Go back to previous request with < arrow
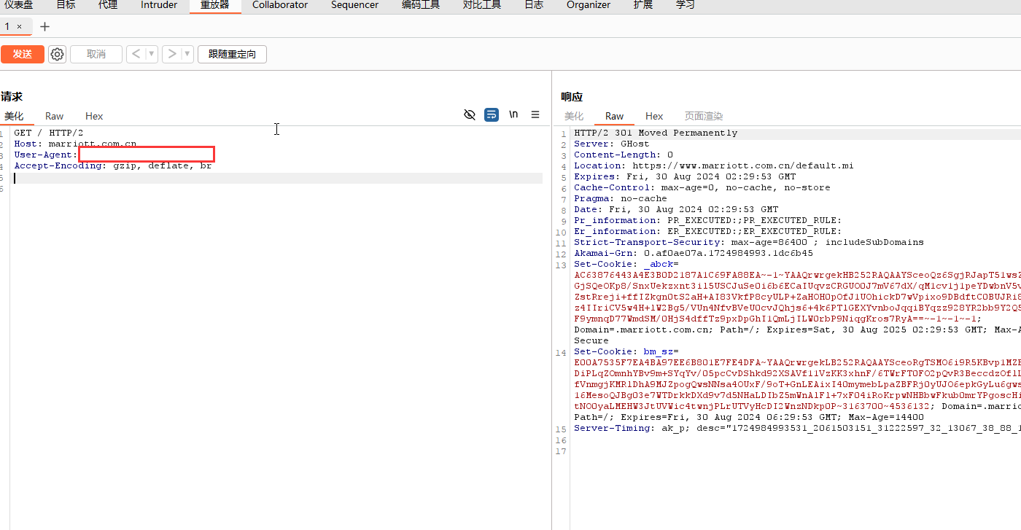The width and height of the screenshot is (1021, 530). 136,54
